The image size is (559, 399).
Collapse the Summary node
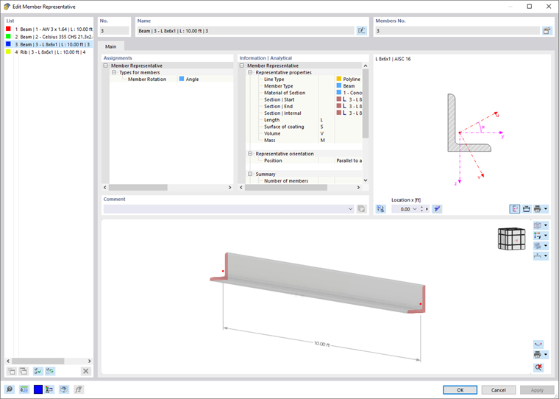(x=250, y=174)
